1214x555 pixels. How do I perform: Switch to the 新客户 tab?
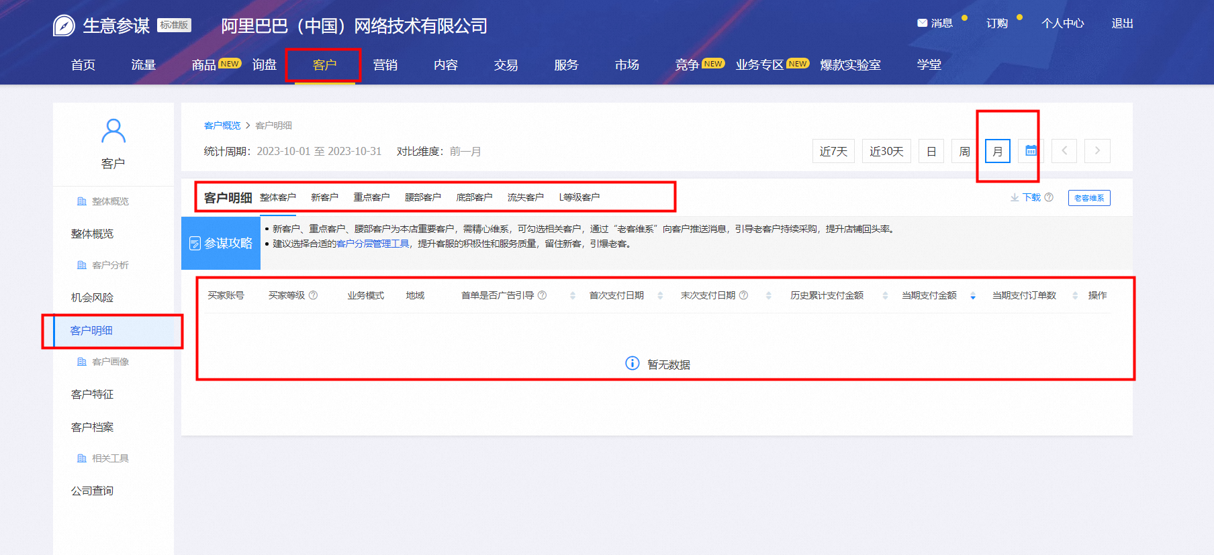click(x=324, y=197)
